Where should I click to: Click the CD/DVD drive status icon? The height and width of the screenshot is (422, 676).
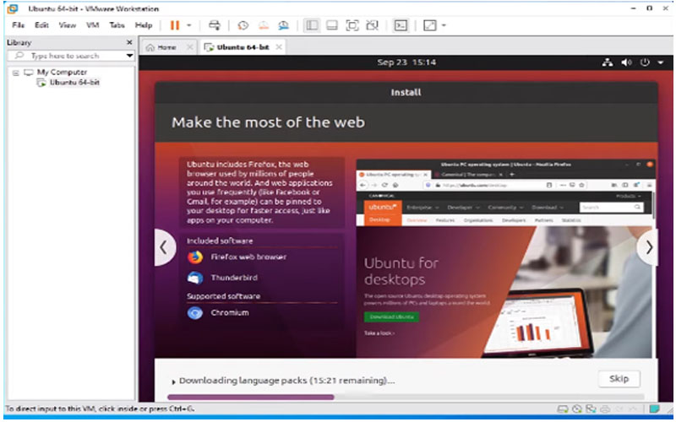(577, 409)
